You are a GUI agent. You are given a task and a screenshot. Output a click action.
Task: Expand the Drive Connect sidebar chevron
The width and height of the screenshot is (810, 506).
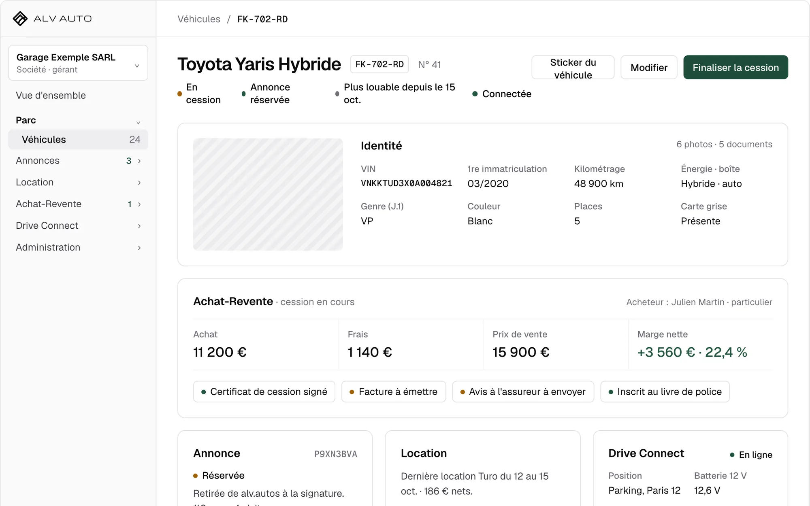(139, 226)
